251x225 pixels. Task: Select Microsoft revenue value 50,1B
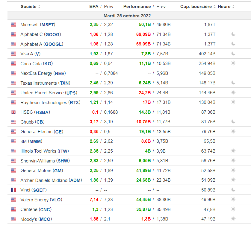pos(145,25)
